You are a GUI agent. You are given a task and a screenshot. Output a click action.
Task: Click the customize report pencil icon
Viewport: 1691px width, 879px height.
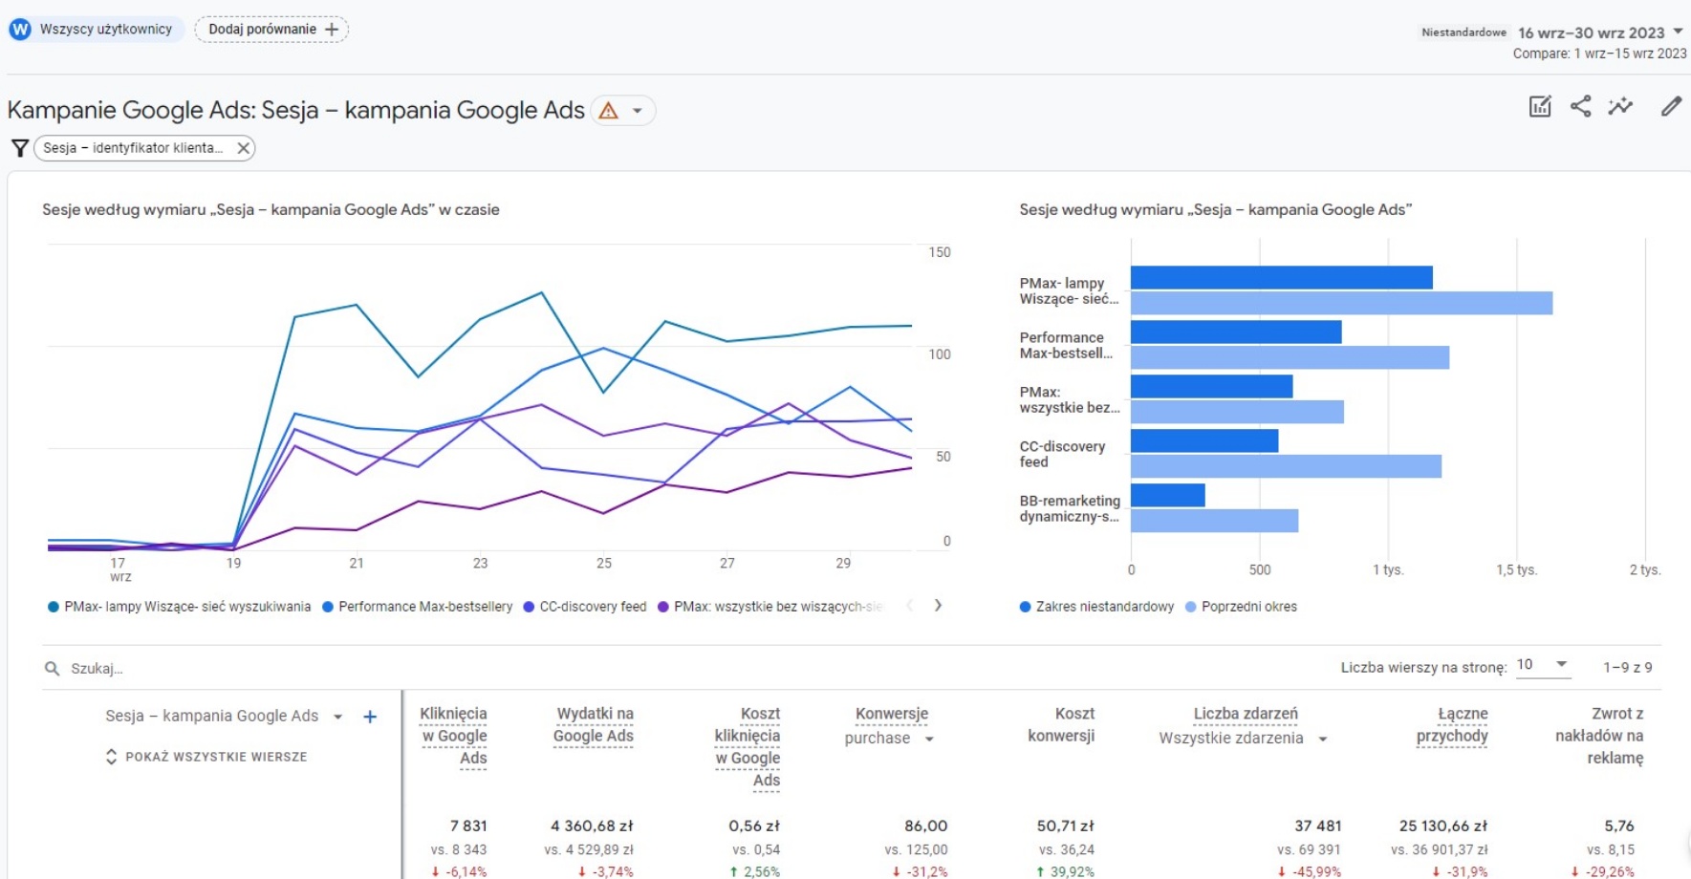click(x=1670, y=107)
